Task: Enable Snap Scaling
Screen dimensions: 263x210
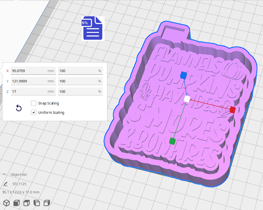Action: click(34, 103)
